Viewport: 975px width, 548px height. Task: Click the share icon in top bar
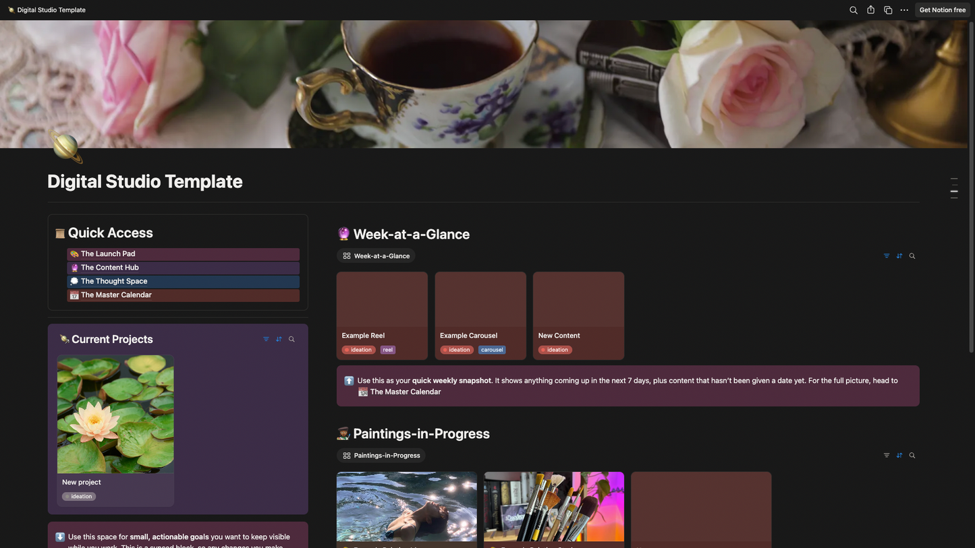point(870,10)
